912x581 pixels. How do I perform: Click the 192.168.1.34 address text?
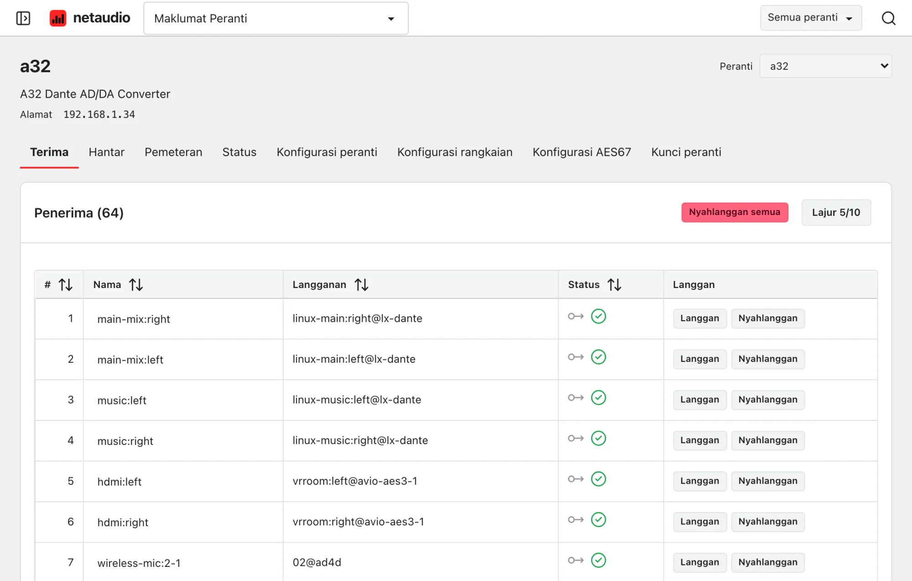99,114
